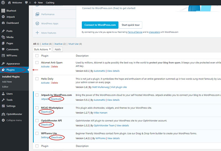This screenshot has width=221, height=151.
Task: Click the home icon beside Welcome
Action: (9, 2)
